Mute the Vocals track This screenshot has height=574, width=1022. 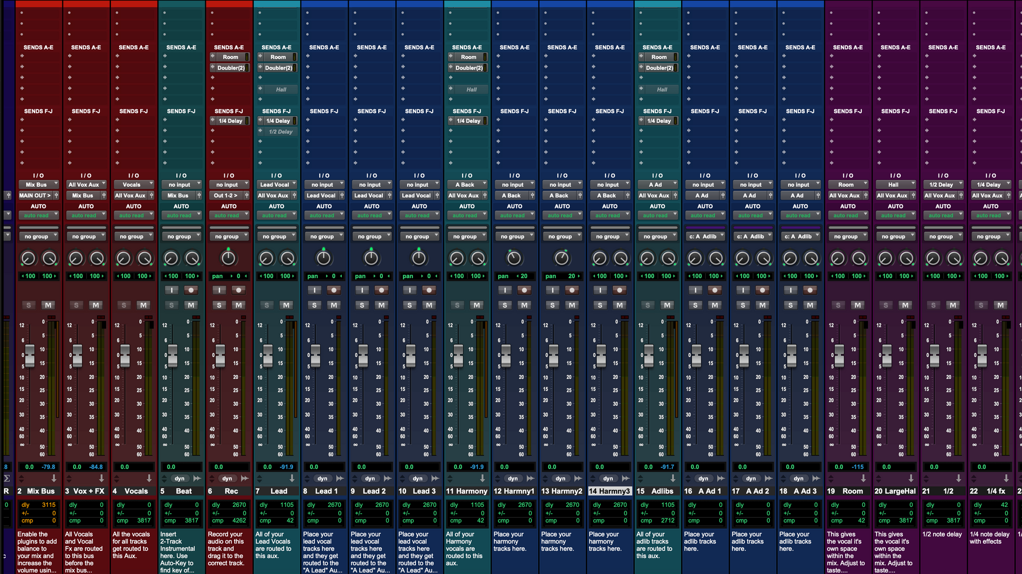click(143, 305)
